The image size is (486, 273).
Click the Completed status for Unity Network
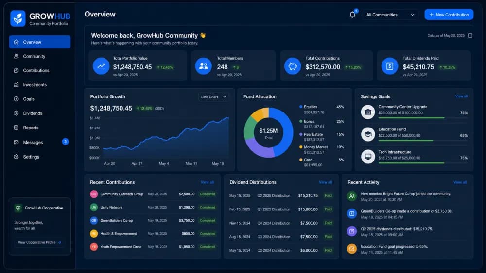[x=208, y=207]
